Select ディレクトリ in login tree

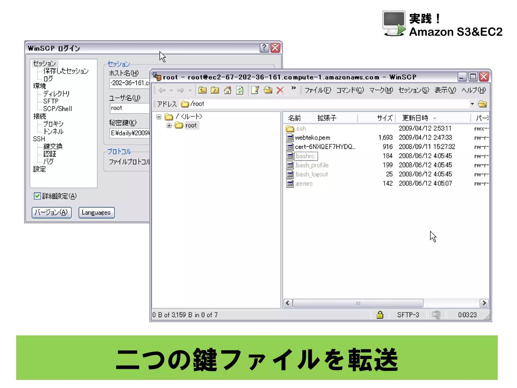coord(56,94)
